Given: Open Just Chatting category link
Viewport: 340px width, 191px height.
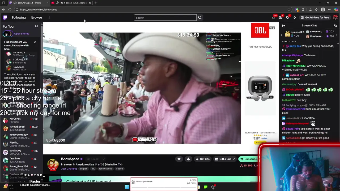Looking at the screenshot, I should click(69, 169).
